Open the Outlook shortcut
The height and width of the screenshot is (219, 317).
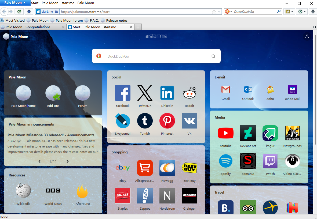248,89
